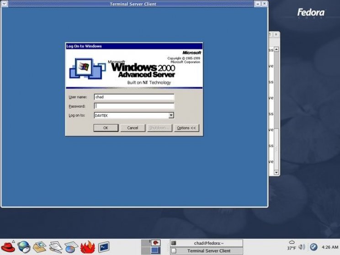Launch the word processor panel icon
The height and width of the screenshot is (255, 340).
tap(55, 247)
